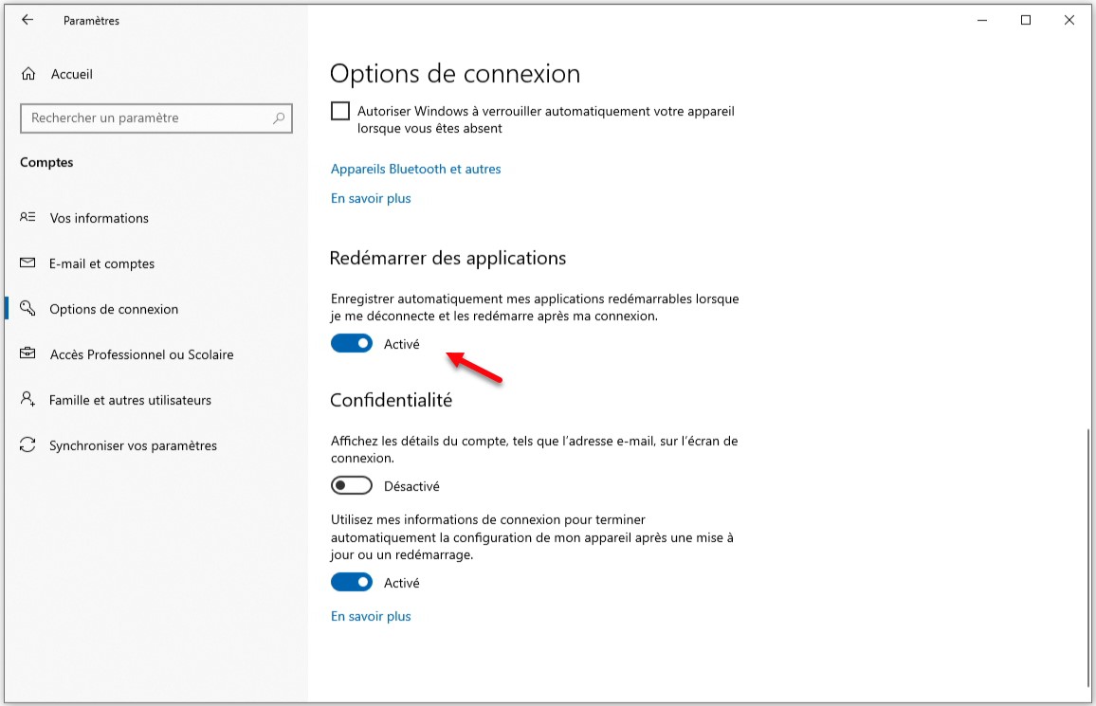Click En savoir plus below Bluetooth link
The height and width of the screenshot is (706, 1096).
(371, 198)
